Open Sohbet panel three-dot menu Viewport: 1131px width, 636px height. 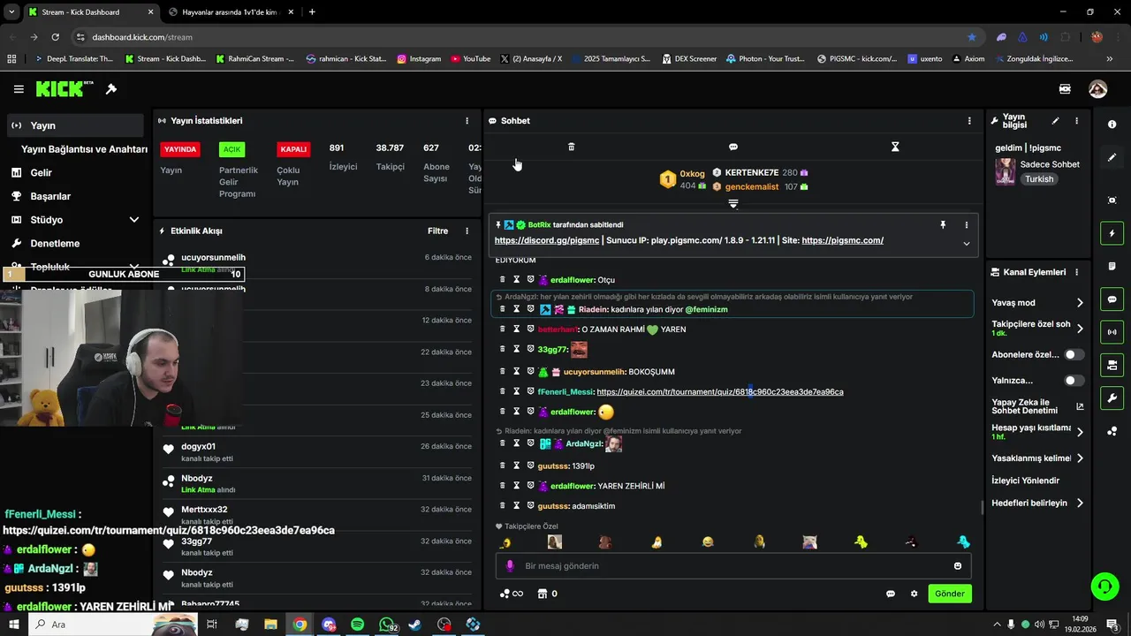(x=969, y=121)
